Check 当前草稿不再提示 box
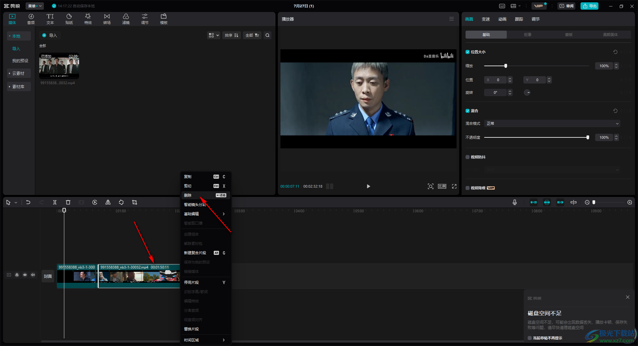638x346 pixels. coord(530,338)
